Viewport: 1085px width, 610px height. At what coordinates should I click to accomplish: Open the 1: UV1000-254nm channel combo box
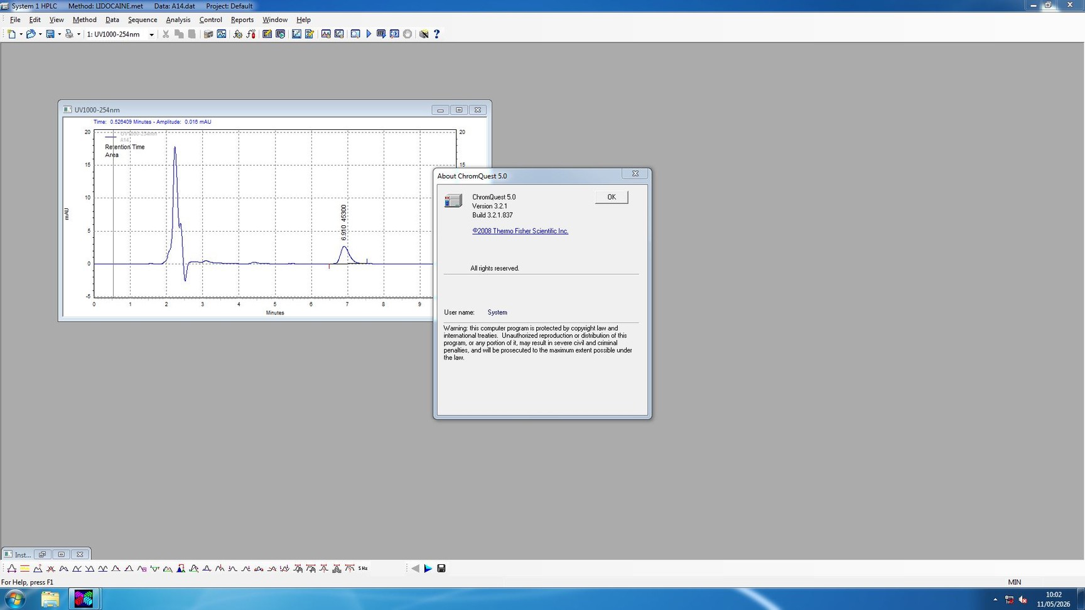(120, 35)
